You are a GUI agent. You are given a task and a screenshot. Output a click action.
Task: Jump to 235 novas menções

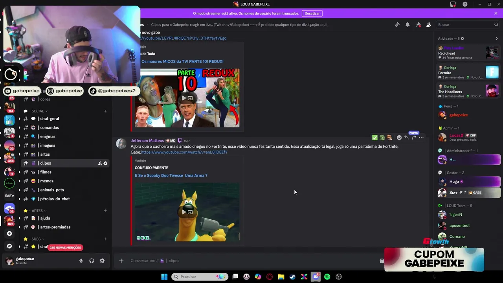pos(66,248)
